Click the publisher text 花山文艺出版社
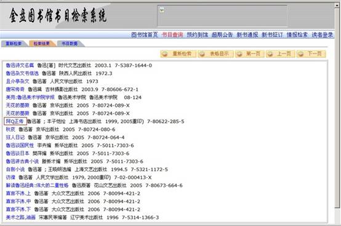This screenshot has height=226, width=341. pyautogui.click(x=110, y=185)
